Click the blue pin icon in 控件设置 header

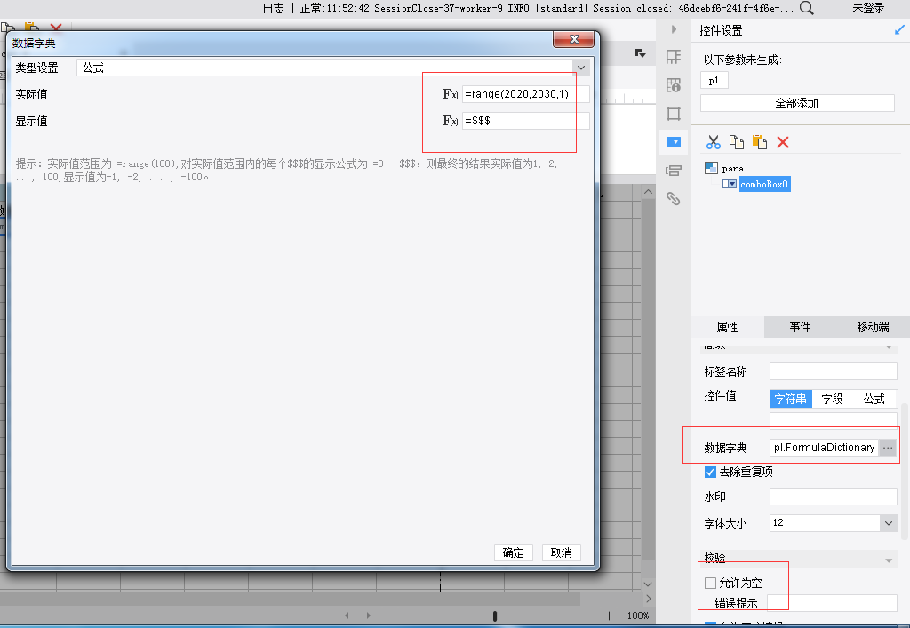(x=899, y=29)
